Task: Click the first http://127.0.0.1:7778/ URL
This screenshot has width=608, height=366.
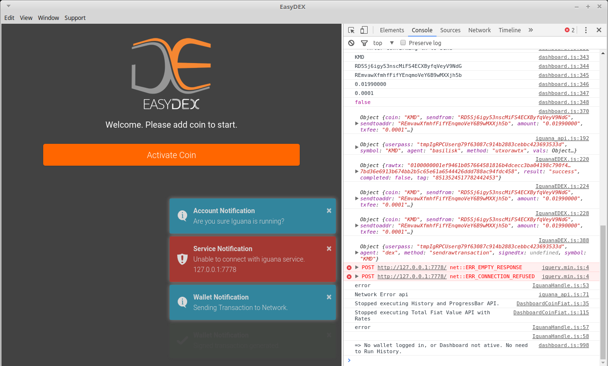Action: (x=412, y=267)
